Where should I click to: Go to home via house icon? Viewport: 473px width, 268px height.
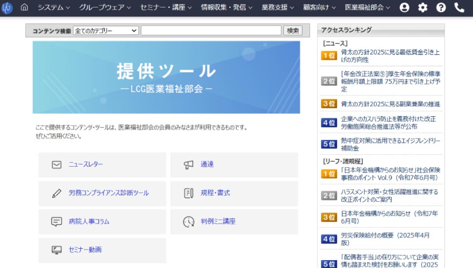tap(24, 7)
